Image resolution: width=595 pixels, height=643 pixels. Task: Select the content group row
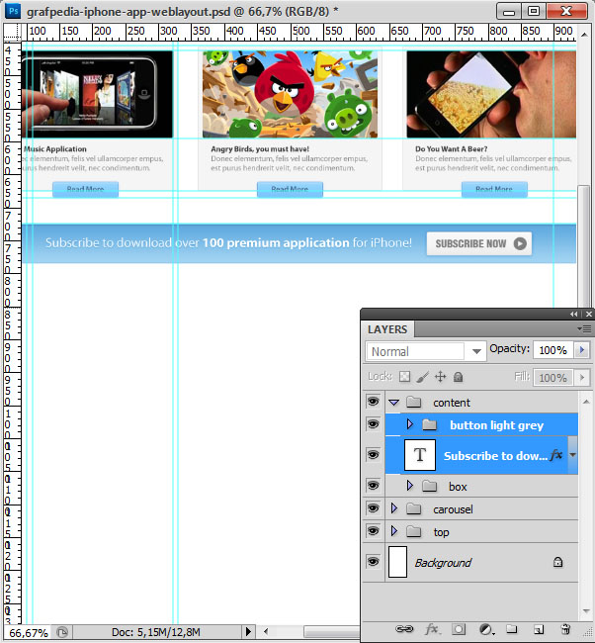tap(481, 403)
